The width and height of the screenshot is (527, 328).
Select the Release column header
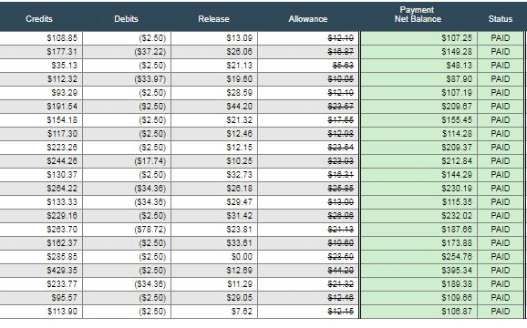(213, 19)
